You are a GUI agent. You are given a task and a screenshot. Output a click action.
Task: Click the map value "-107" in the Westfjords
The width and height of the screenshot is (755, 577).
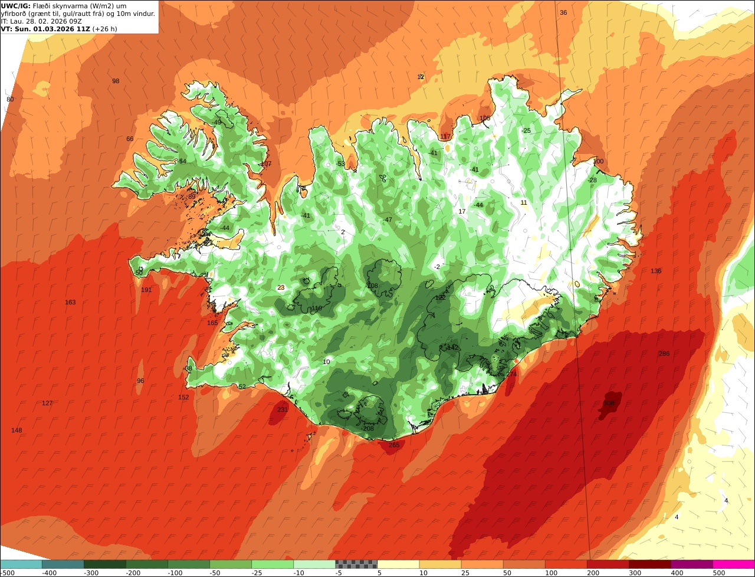[x=265, y=164]
